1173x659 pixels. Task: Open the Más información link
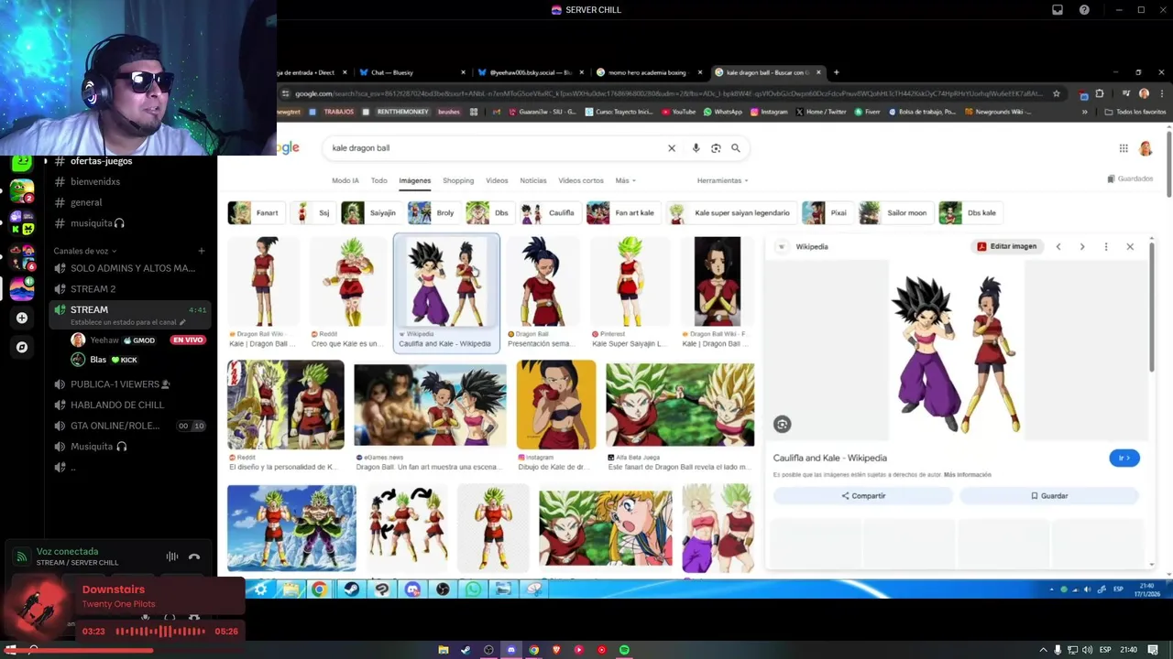[x=968, y=475]
